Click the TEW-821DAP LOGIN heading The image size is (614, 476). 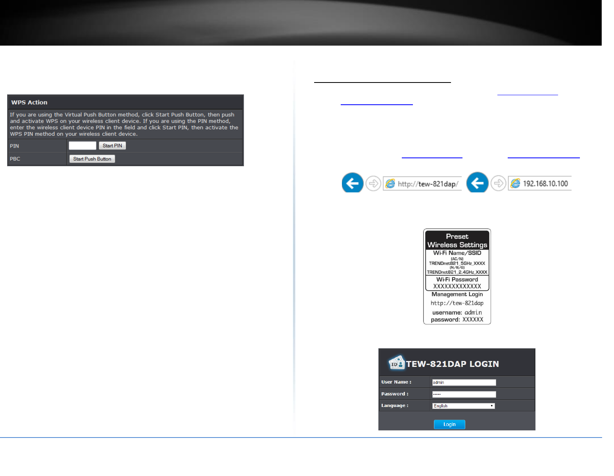coord(453,364)
